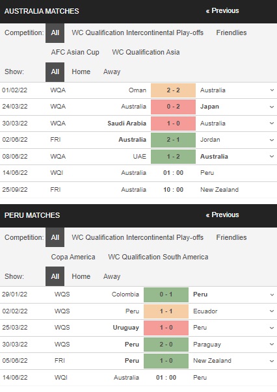
Task: Click Saudi Arabia team name
Action: coord(127,124)
